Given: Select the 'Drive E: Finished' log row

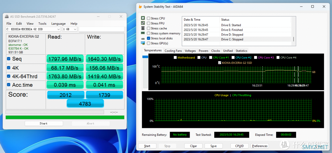Looking at the screenshot, I should [237, 30].
